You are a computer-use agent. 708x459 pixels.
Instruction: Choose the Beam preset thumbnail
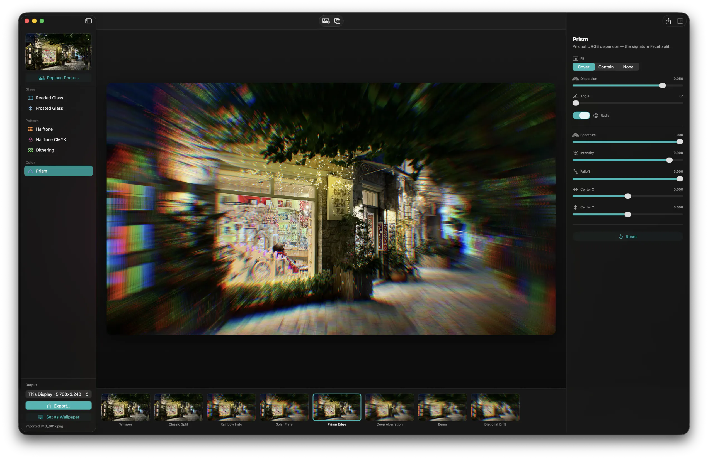tap(442, 407)
